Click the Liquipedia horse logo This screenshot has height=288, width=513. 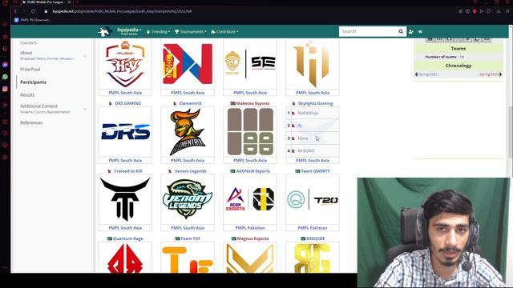pyautogui.click(x=105, y=32)
